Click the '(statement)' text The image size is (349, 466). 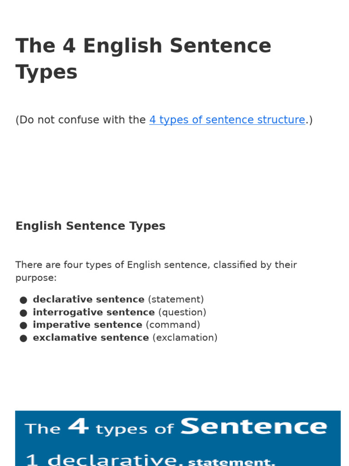coord(176,299)
